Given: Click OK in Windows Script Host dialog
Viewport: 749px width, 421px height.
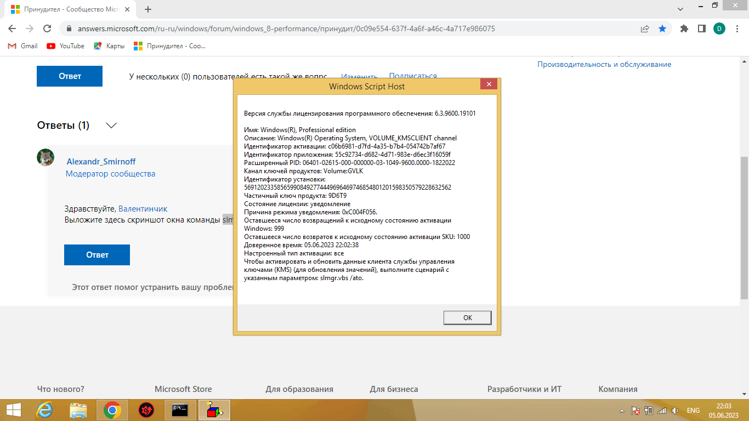Looking at the screenshot, I should click(468, 318).
